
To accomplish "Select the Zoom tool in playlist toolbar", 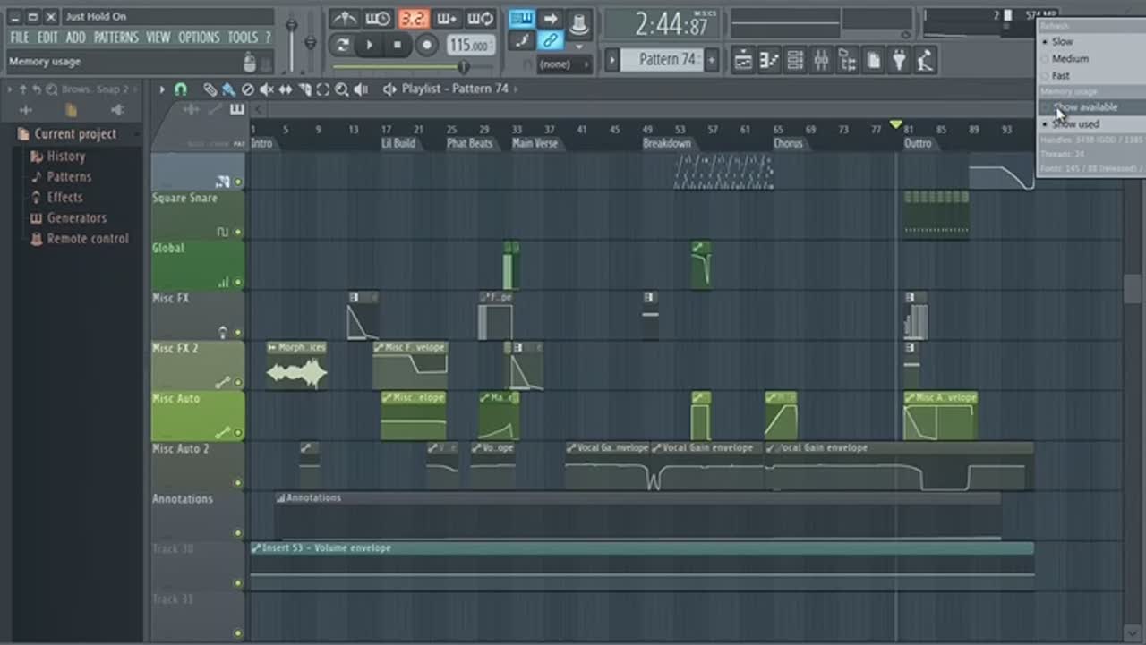I will coord(341,89).
